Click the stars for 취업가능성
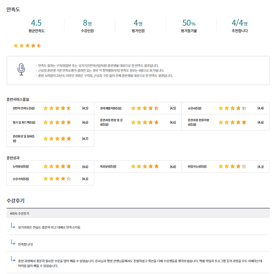 point(232,167)
